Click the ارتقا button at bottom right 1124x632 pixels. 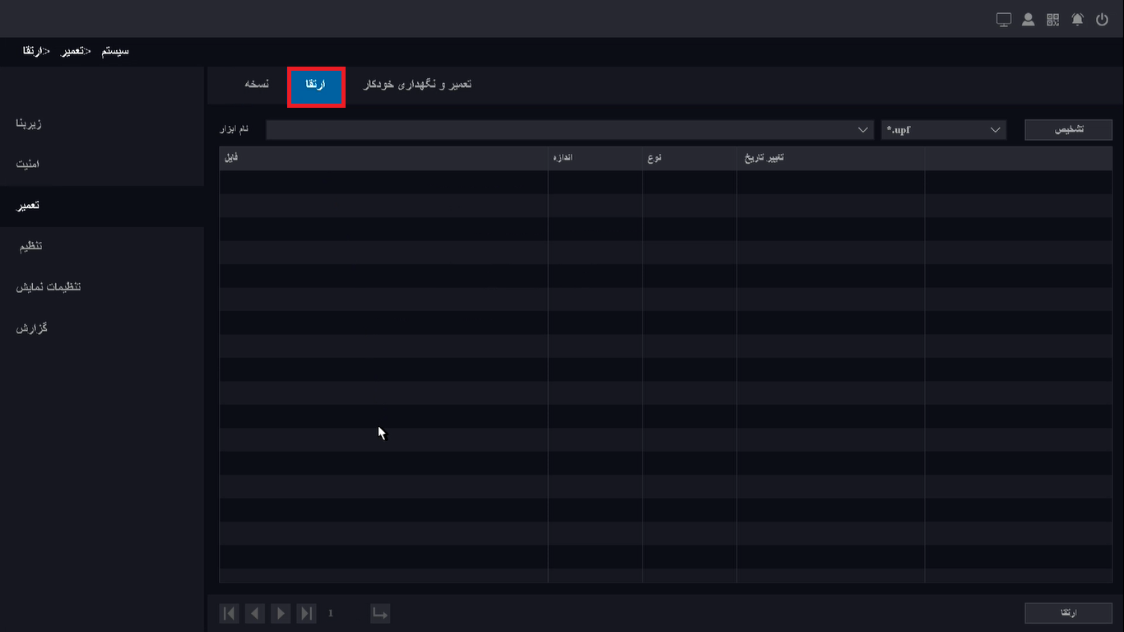click(x=1068, y=613)
